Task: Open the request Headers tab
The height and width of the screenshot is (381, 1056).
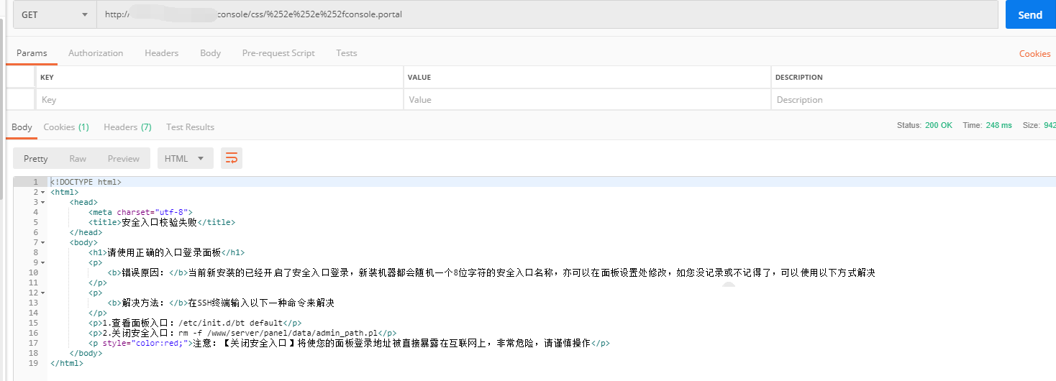Action: click(x=161, y=53)
